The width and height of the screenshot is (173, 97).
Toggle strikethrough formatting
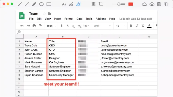pyautogui.click(x=143, y=26)
